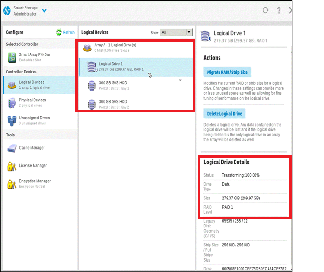Open the License Manager tool
The height and width of the screenshot is (272, 324).
(39, 166)
